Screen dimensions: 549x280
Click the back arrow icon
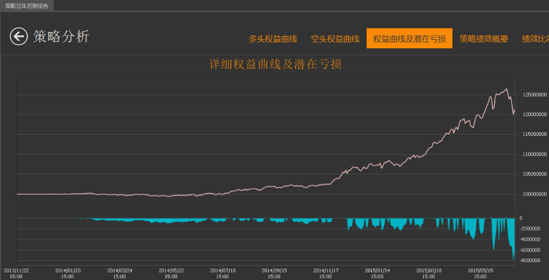(18, 36)
